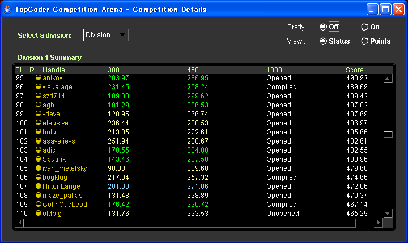This screenshot has width=408, height=243.
Task: Click the horizontal scrollbar left arrow
Action: click(20, 223)
